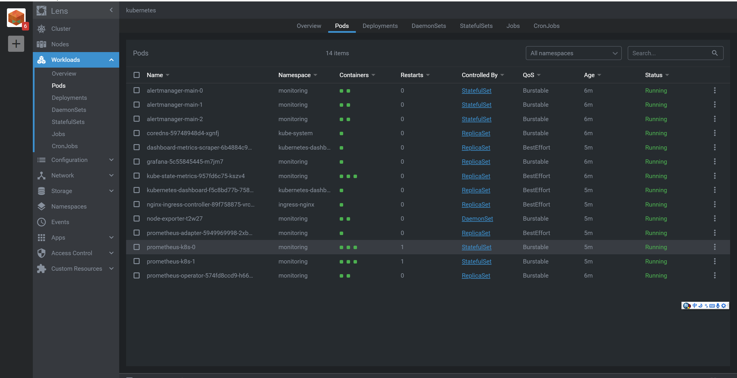Viewport: 737px width, 378px height.
Task: Open the three-dot menu for alertmanager-main-0
Action: (715, 91)
